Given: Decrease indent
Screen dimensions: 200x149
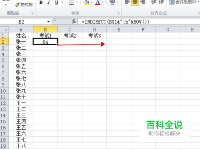Looking at the screenshot, I should pyautogui.click(x=154, y=2).
